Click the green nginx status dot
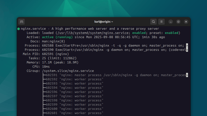Screen dimensions: 207x116 [19, 29]
